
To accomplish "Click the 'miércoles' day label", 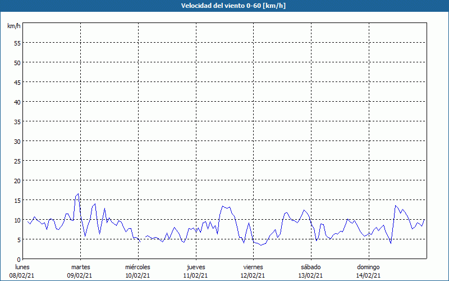I will coord(138,268).
